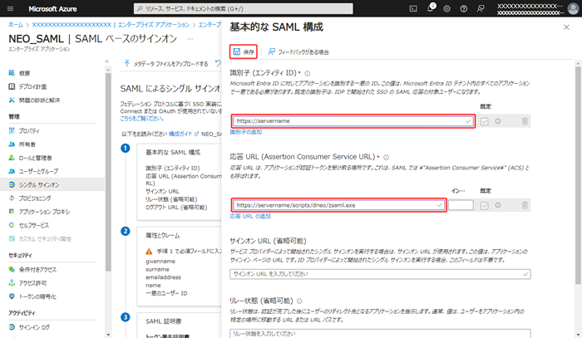Click the 保存 save button
This screenshot has width=582, height=338.
pyautogui.click(x=244, y=51)
